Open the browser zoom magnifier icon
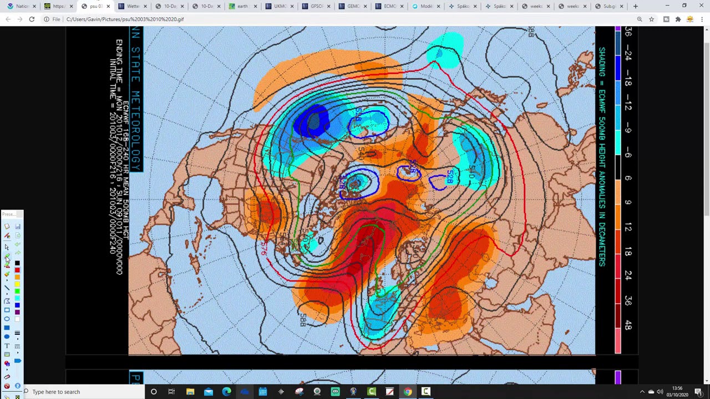 point(640,19)
